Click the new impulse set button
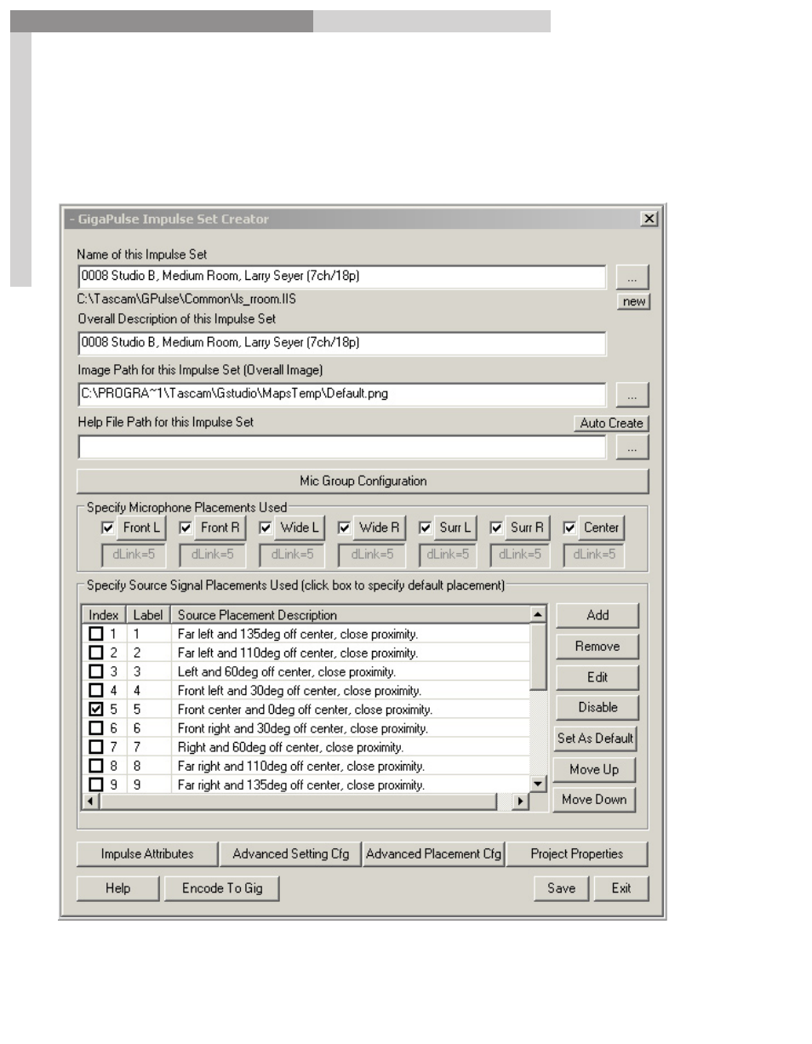The image size is (812, 1044). click(633, 301)
